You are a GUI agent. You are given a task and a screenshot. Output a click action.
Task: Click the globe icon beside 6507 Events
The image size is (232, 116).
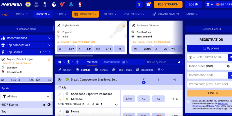point(49,105)
